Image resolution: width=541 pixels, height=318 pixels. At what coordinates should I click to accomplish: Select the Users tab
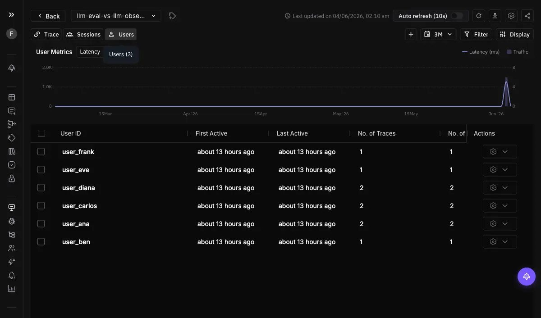coord(121,34)
